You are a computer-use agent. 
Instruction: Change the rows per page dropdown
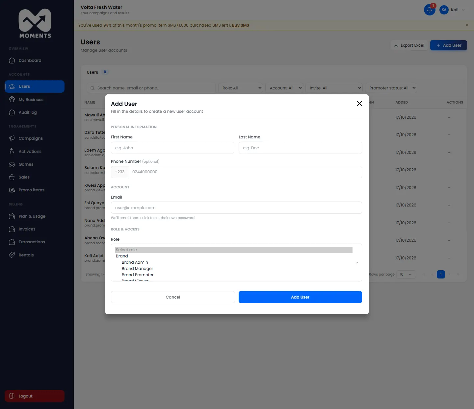(x=406, y=274)
